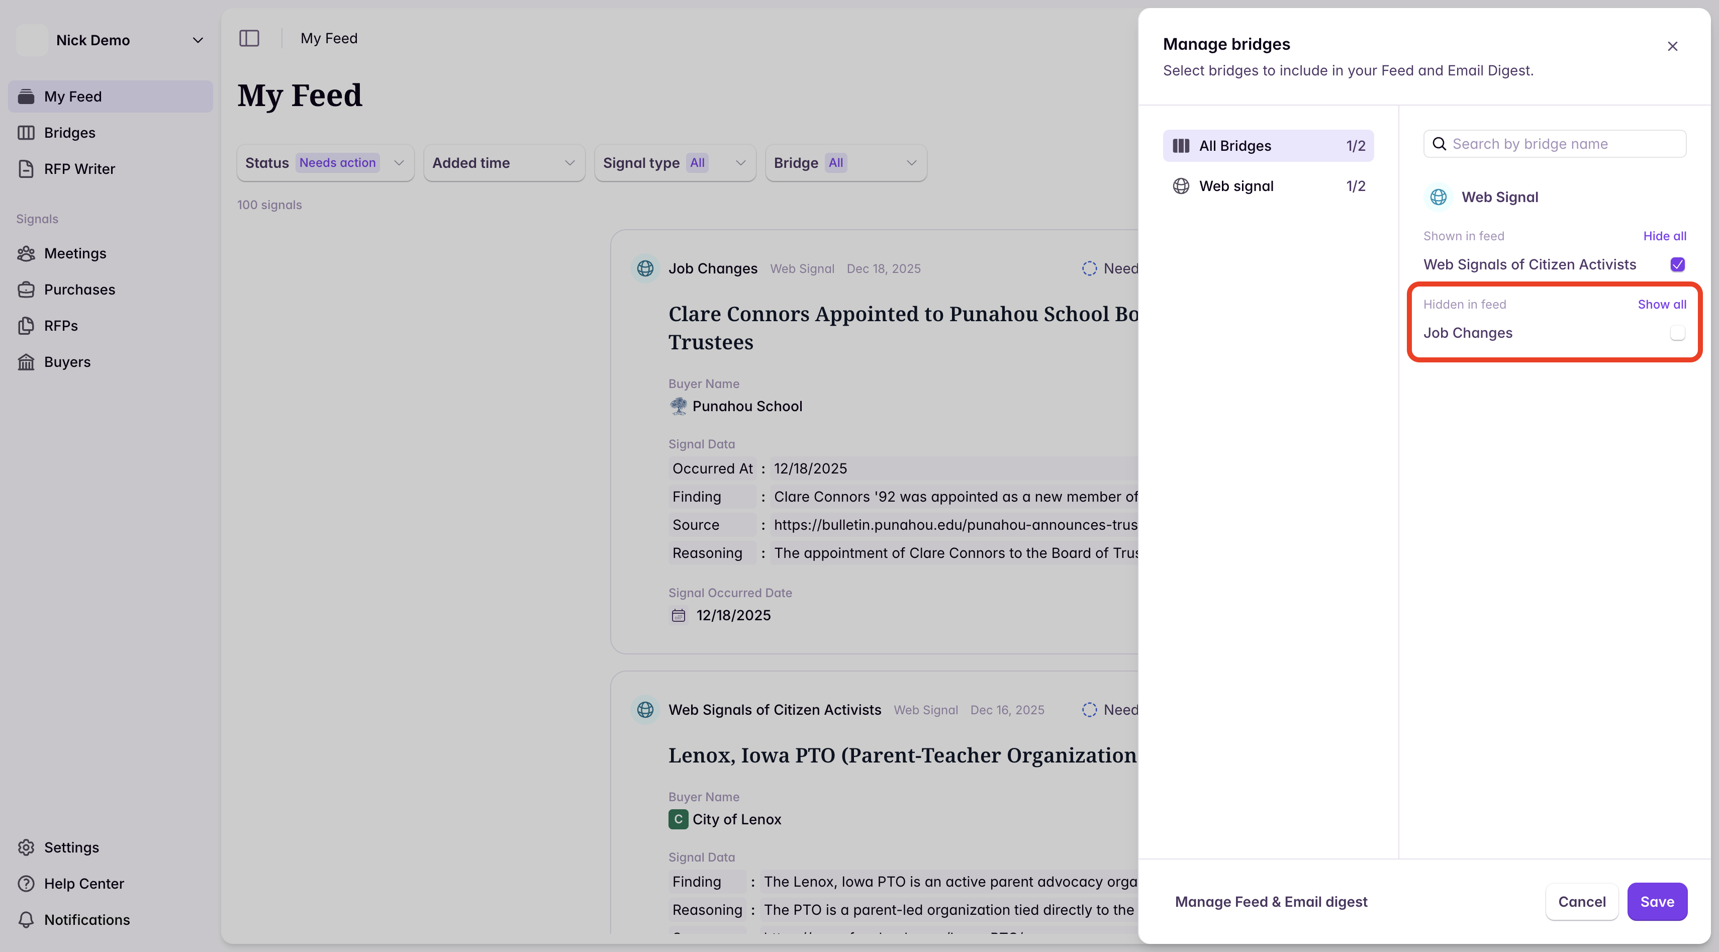
Task: Uncheck Web Signals of Citizen Activists
Action: (x=1678, y=264)
